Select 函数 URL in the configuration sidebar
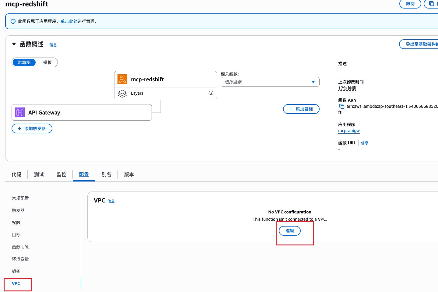438x292 pixels. pyautogui.click(x=21, y=247)
